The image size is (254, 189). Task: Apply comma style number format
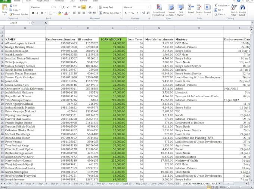coord(137,13)
